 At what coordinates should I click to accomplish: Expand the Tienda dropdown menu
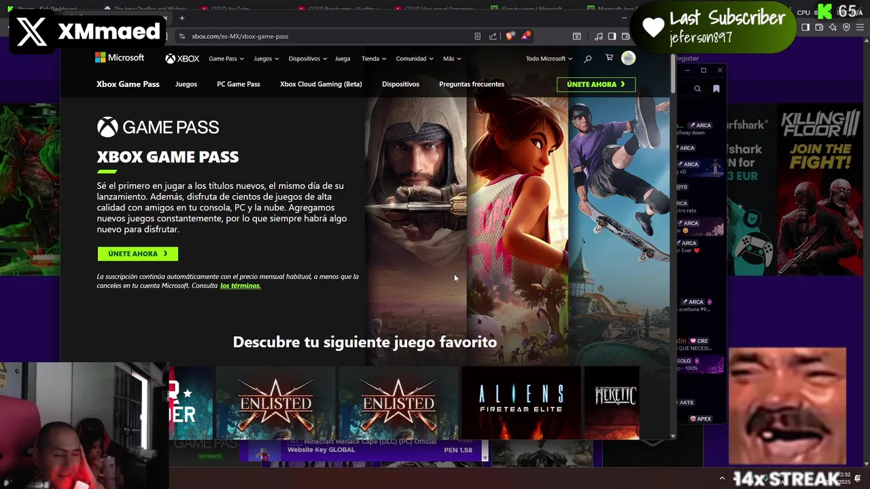click(373, 59)
